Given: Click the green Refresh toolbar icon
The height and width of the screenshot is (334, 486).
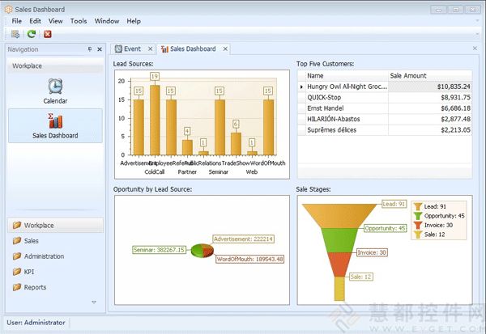Looking at the screenshot, I should (32, 34).
